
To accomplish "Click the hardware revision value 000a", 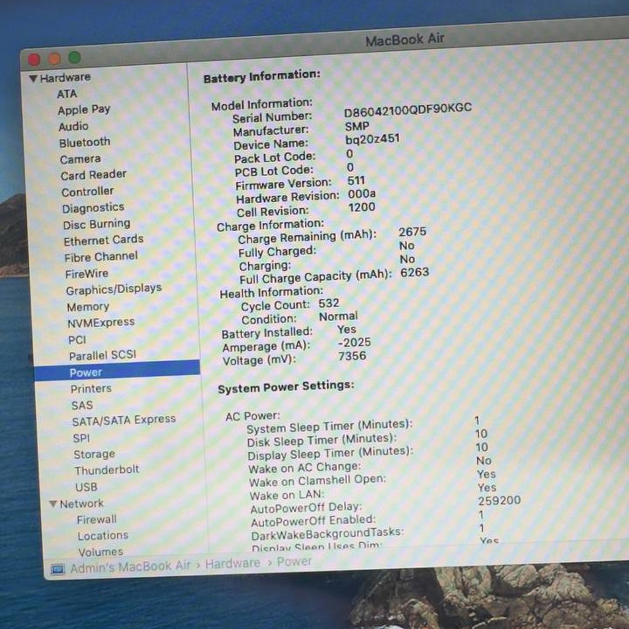I will point(362,193).
